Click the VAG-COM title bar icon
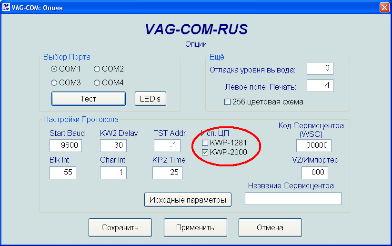The image size is (392, 246). click(6, 8)
